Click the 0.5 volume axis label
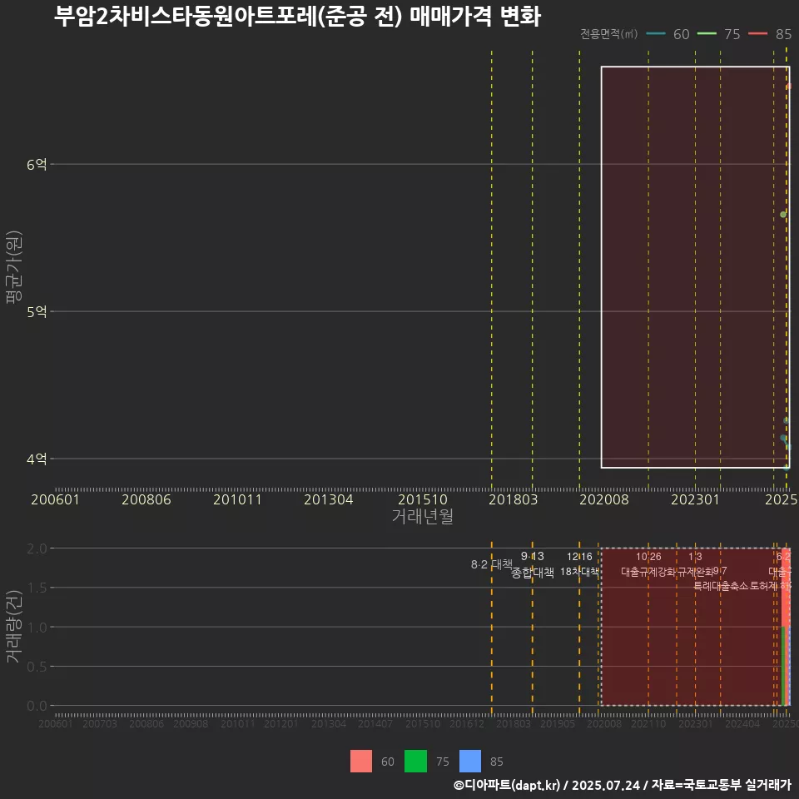 (37, 667)
